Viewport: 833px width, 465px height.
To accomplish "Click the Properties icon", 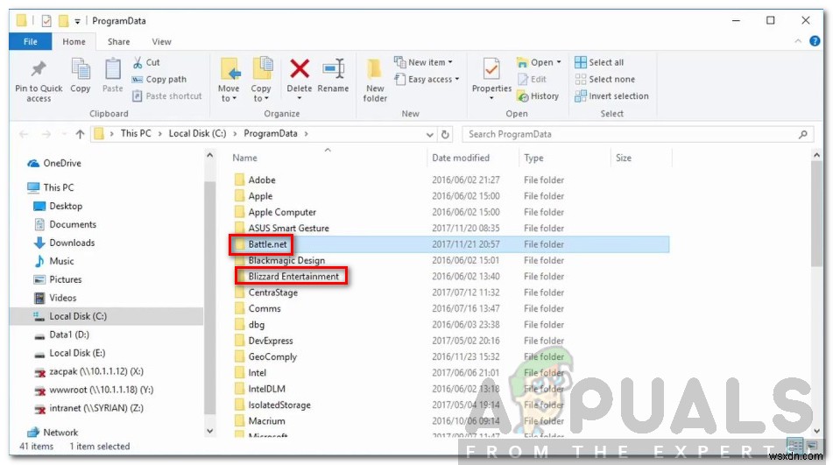I will tap(491, 69).
